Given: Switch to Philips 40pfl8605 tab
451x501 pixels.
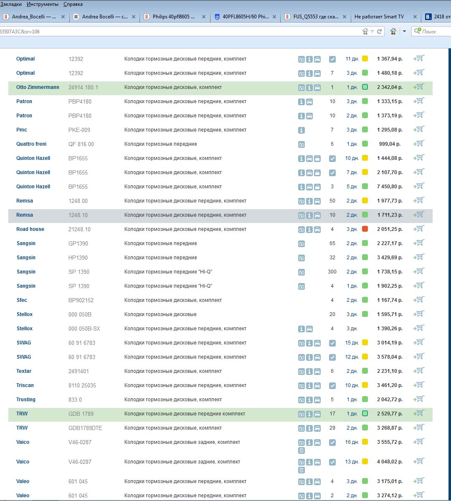Looking at the screenshot, I should tap(175, 17).
